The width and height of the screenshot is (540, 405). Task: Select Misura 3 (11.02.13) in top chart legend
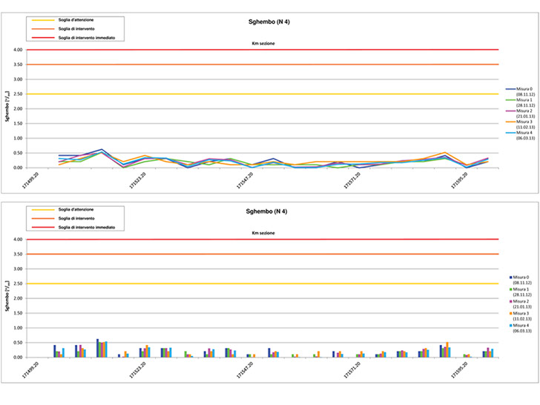point(518,125)
